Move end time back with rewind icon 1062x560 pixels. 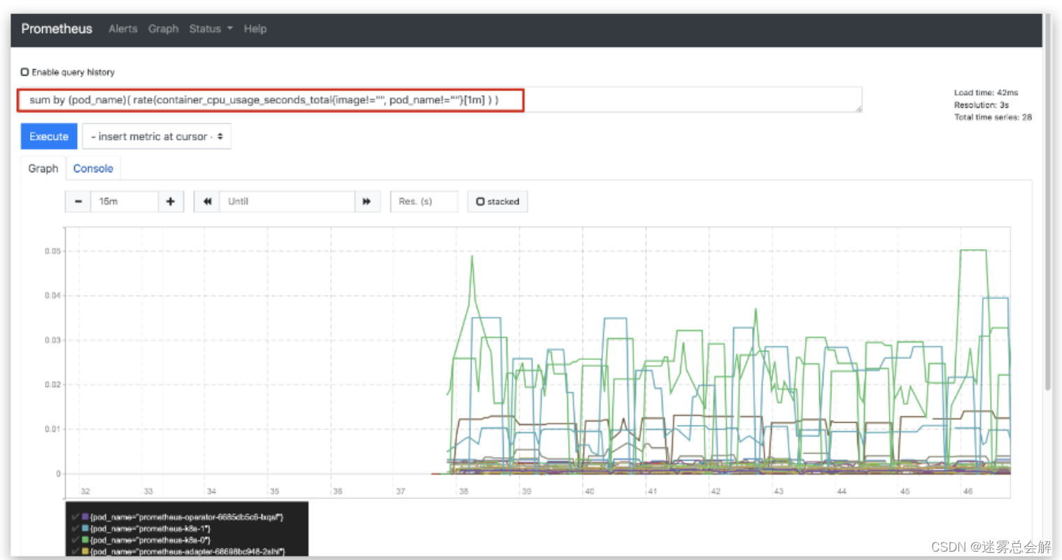(207, 202)
